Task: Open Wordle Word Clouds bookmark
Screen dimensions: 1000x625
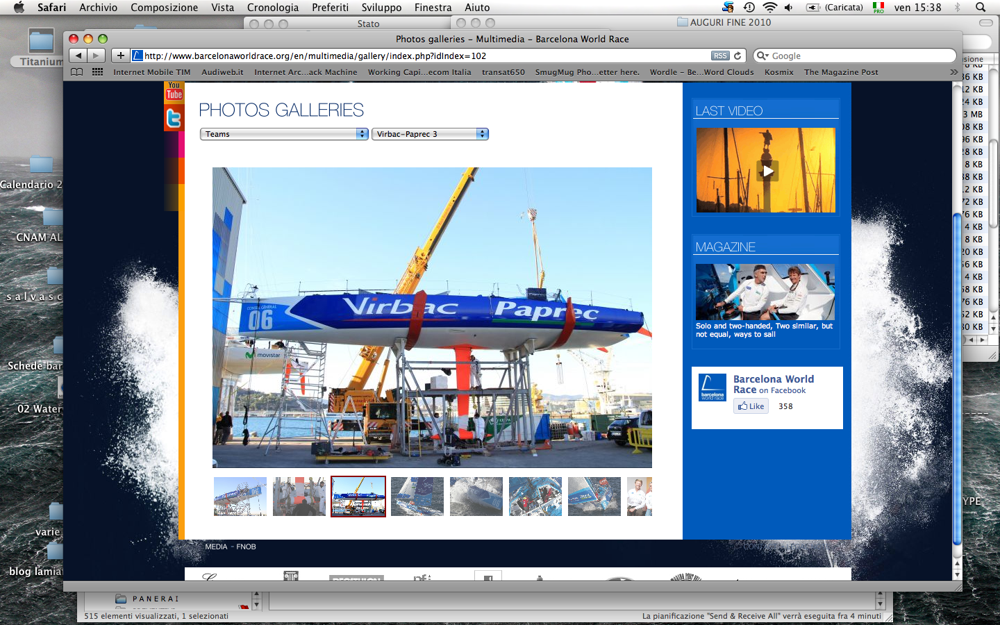Action: (x=701, y=72)
